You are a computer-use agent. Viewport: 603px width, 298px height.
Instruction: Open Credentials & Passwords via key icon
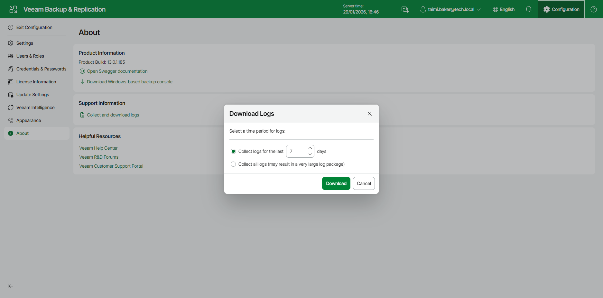11,69
